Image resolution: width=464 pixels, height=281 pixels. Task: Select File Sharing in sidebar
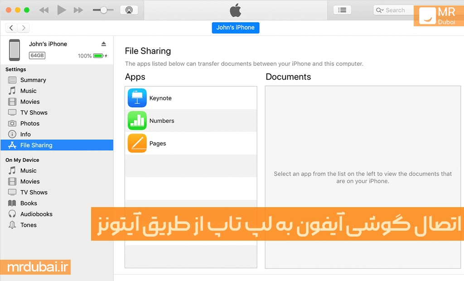(x=57, y=145)
